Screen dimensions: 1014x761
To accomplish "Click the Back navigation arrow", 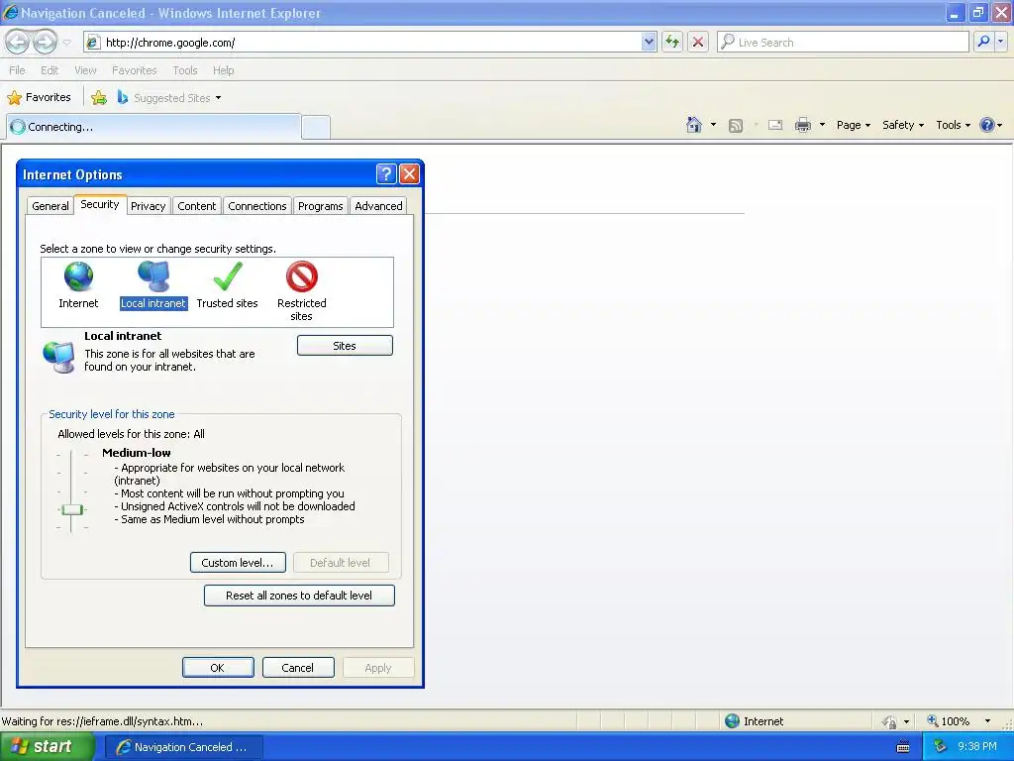I will click(18, 42).
